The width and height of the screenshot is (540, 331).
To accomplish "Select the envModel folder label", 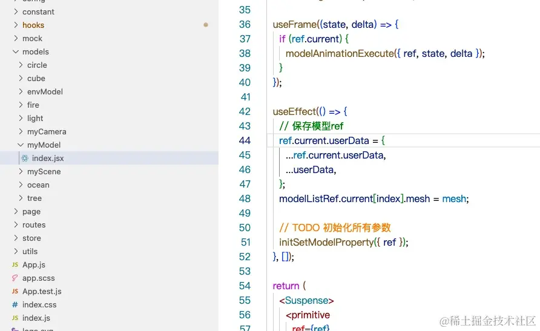I will click(45, 91).
